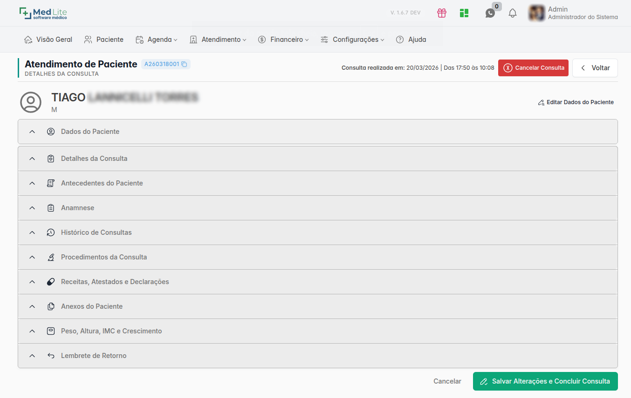This screenshot has height=398, width=631.
Task: Click the green dashboard grid icon
Action: tap(464, 13)
